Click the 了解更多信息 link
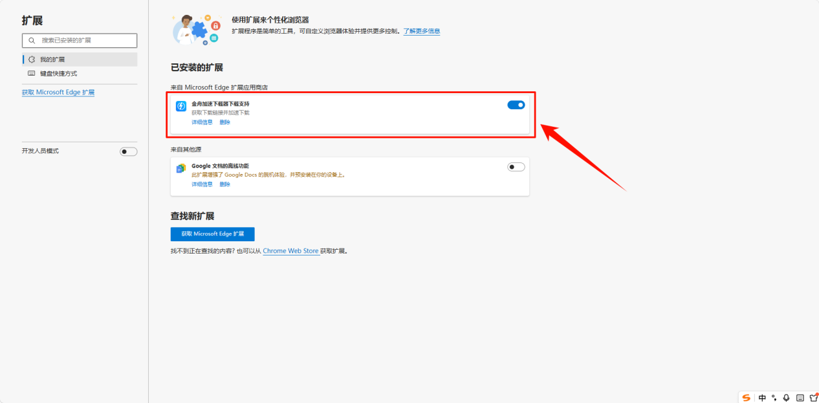Screen dimensions: 819x403 pos(422,31)
